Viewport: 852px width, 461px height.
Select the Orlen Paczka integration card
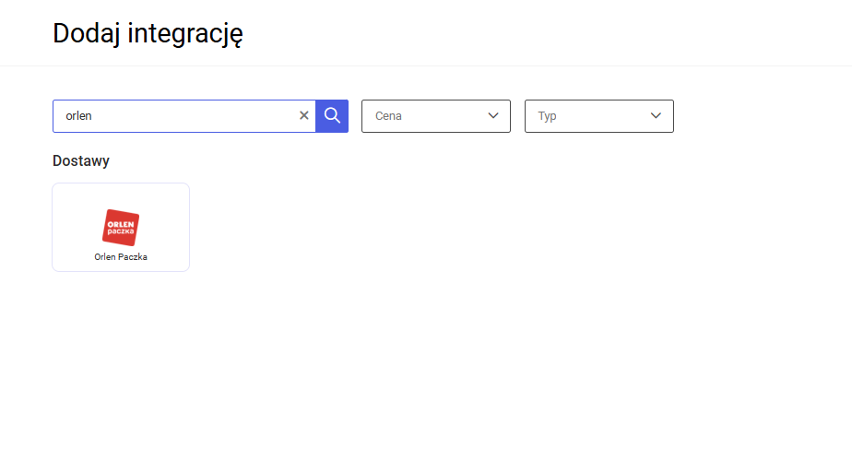click(121, 228)
